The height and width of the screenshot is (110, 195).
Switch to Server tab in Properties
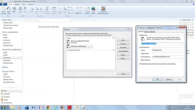[146, 32]
